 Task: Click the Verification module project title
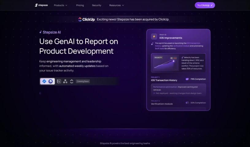point(162,104)
